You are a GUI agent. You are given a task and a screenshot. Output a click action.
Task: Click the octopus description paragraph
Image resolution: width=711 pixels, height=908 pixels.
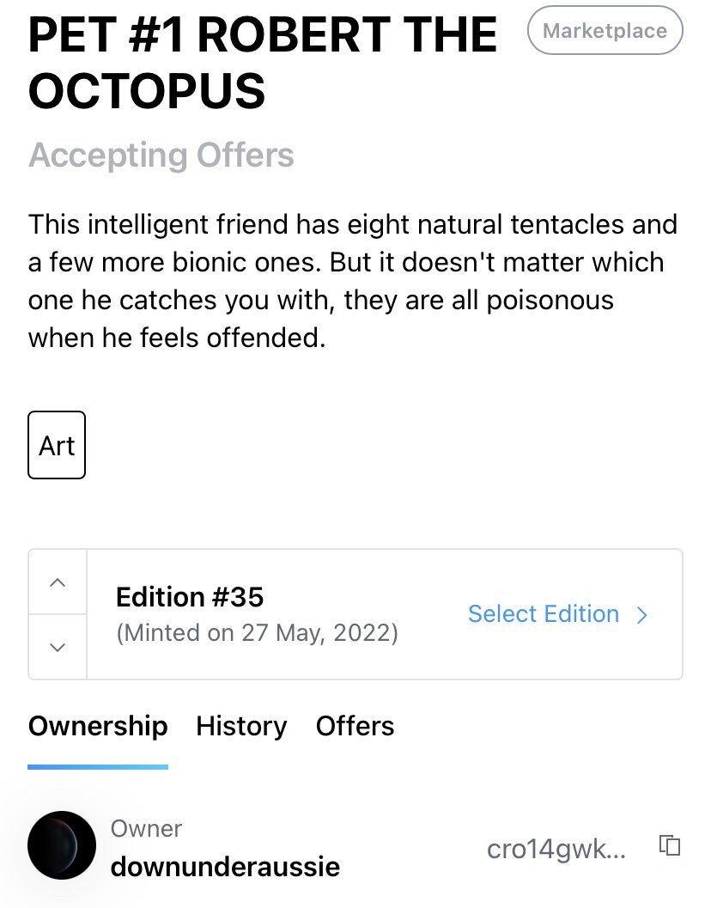(353, 281)
